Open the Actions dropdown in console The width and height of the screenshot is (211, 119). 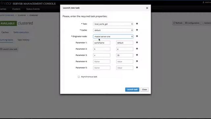pos(206,23)
